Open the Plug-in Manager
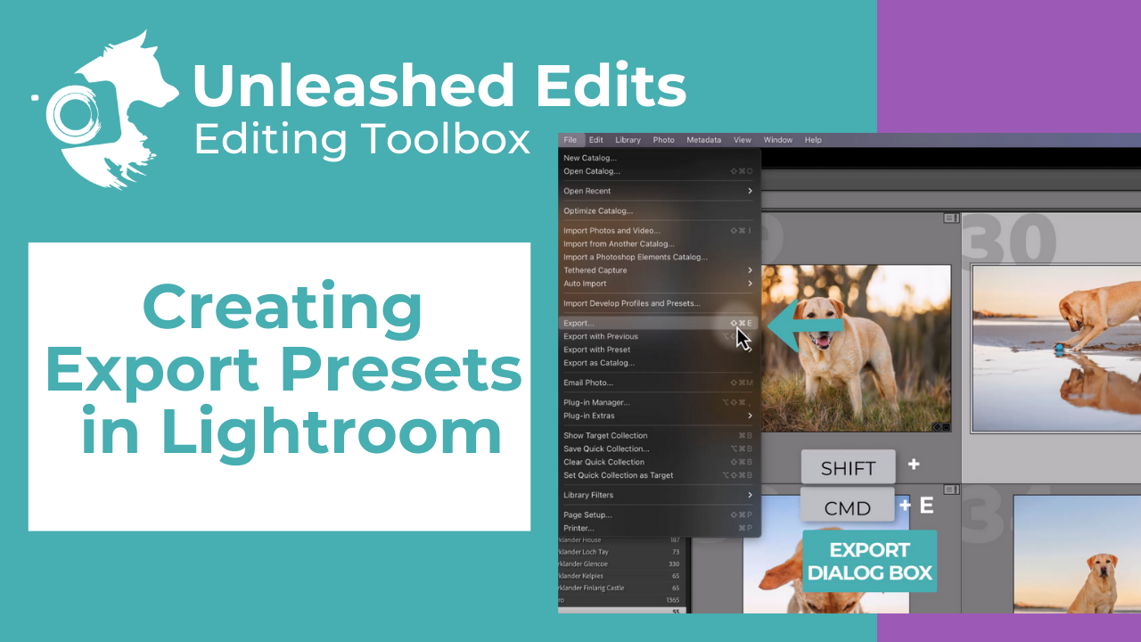This screenshot has height=642, width=1141. (x=659, y=402)
